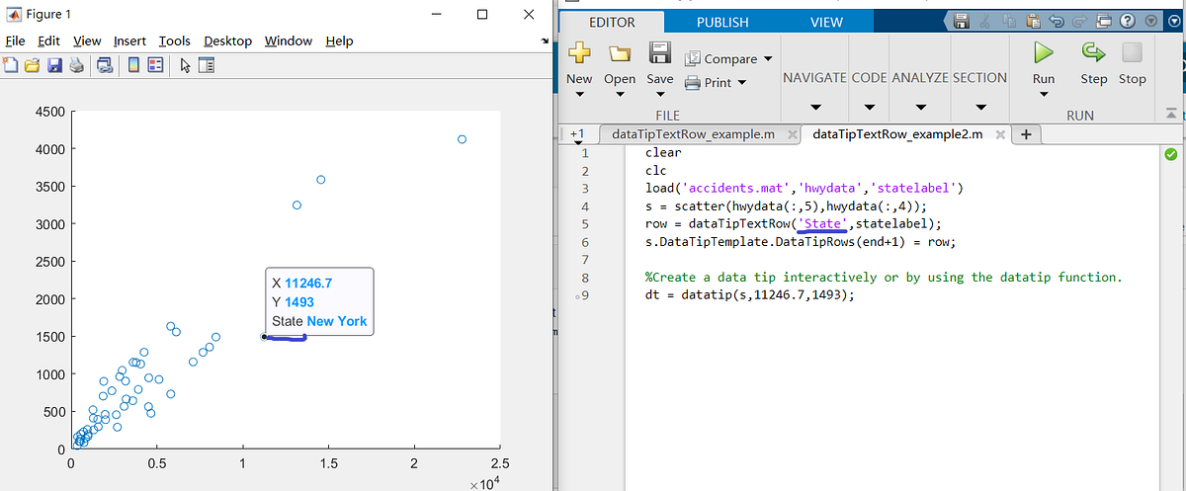Click quick-access Cut scissors icon

[985, 22]
